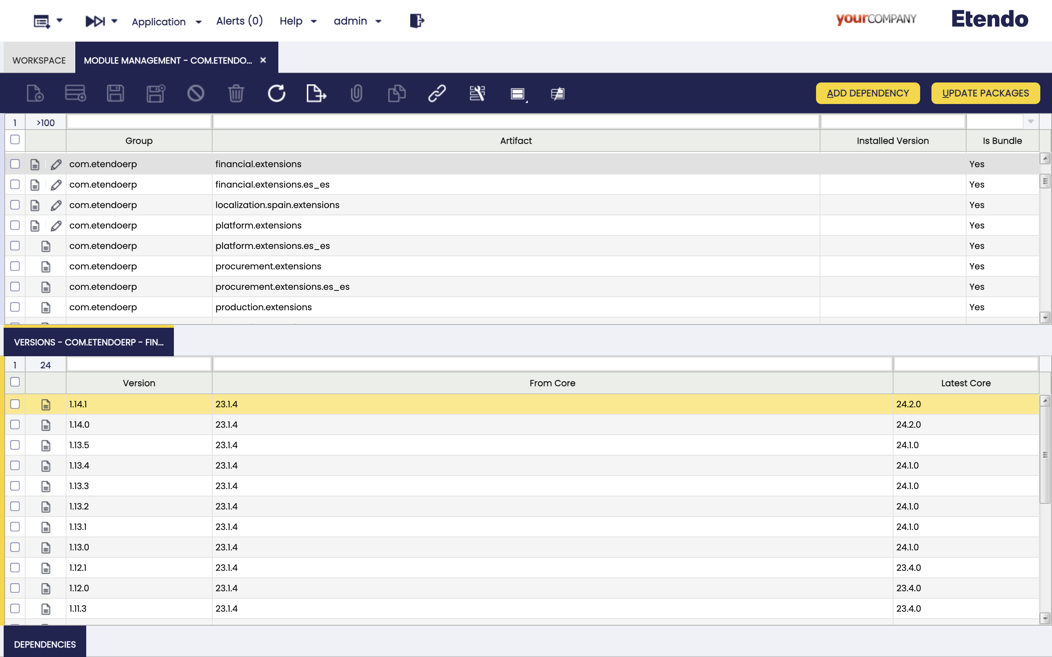Click the Update Packages button
The image size is (1052, 657).
click(986, 93)
